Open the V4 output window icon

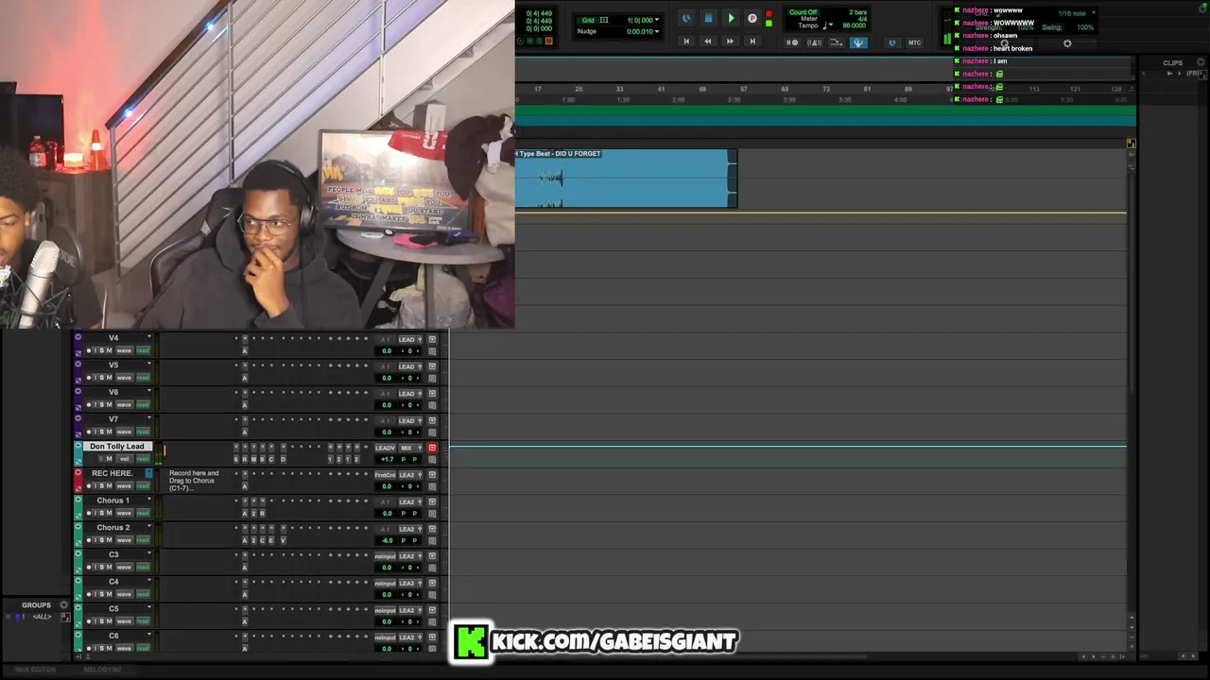[432, 339]
